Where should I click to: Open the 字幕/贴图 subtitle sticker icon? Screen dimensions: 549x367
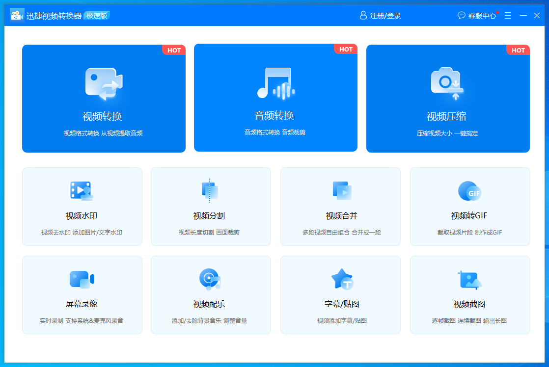(341, 279)
